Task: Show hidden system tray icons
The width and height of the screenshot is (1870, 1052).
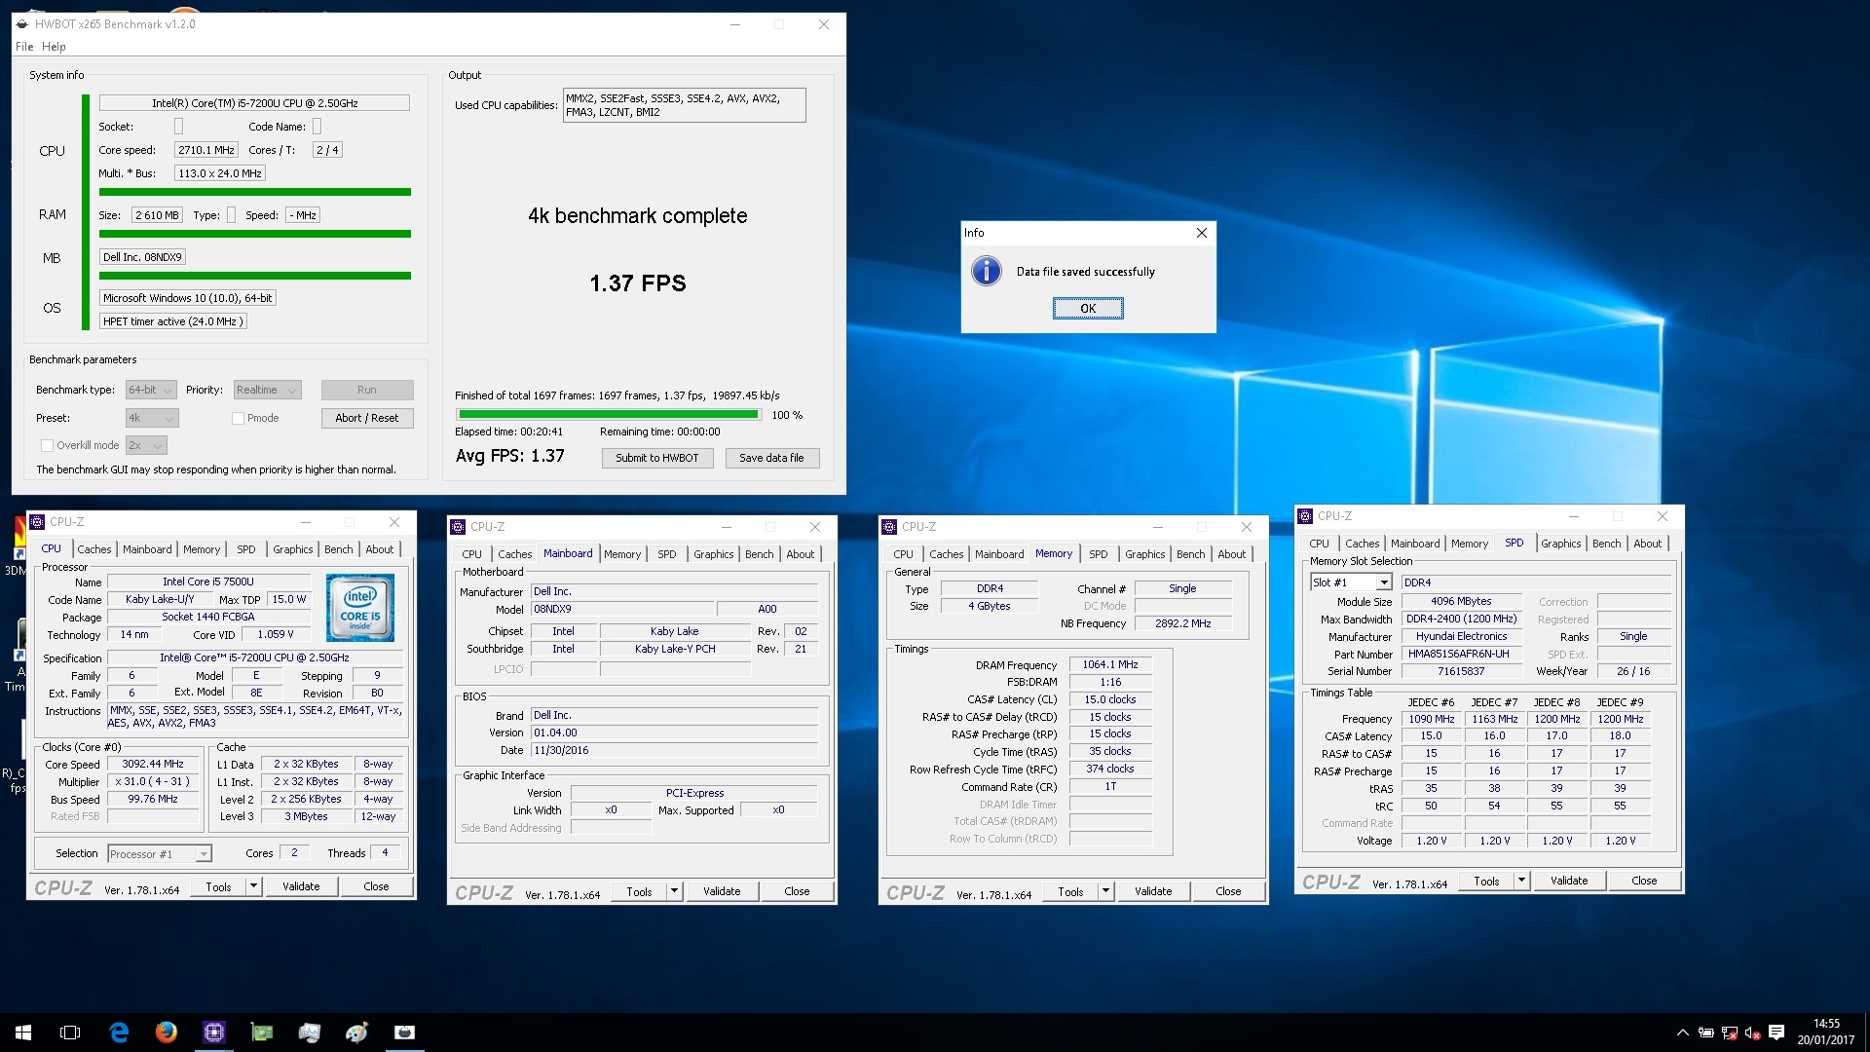Action: click(1682, 1033)
